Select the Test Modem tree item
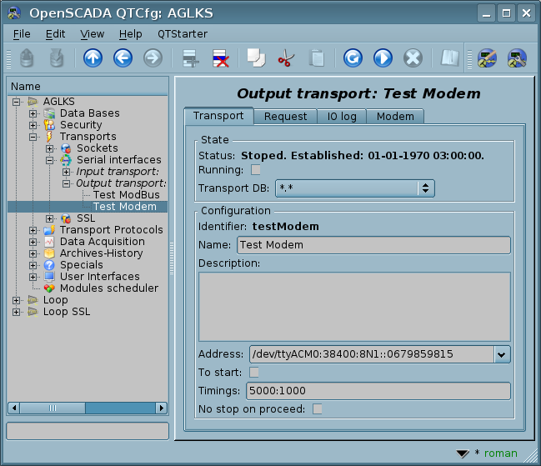 125,207
